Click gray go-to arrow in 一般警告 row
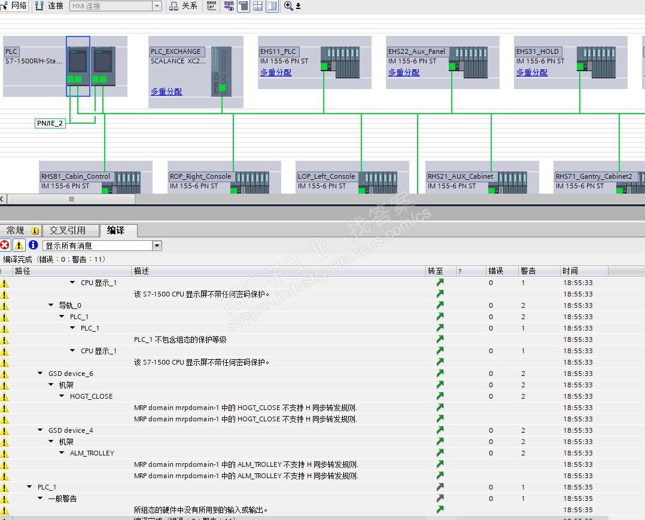645x520 pixels. (x=440, y=498)
